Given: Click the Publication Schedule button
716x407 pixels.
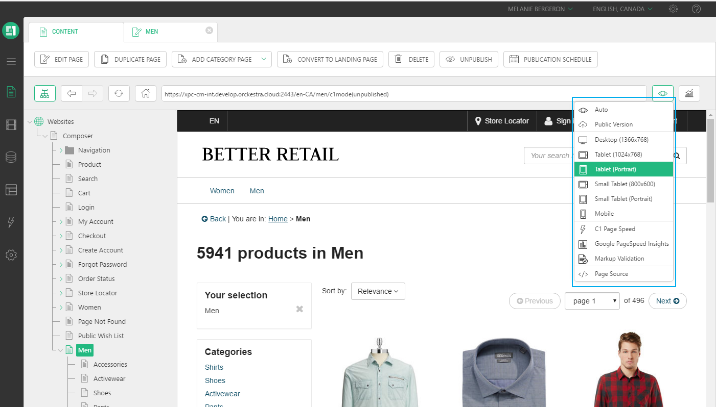Looking at the screenshot, I should (x=550, y=59).
